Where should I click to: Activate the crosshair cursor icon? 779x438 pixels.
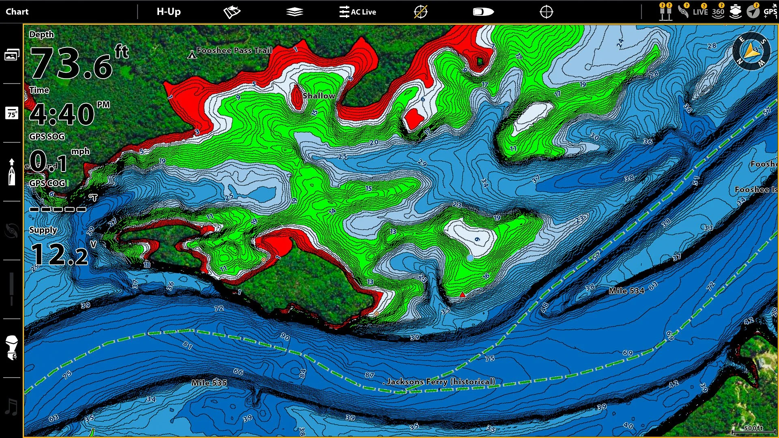547,12
